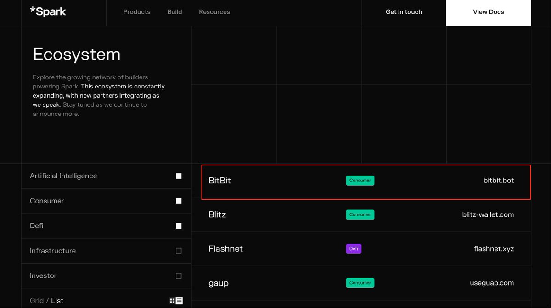Open the Resources menu
Image resolution: width=551 pixels, height=308 pixels.
pos(214,12)
